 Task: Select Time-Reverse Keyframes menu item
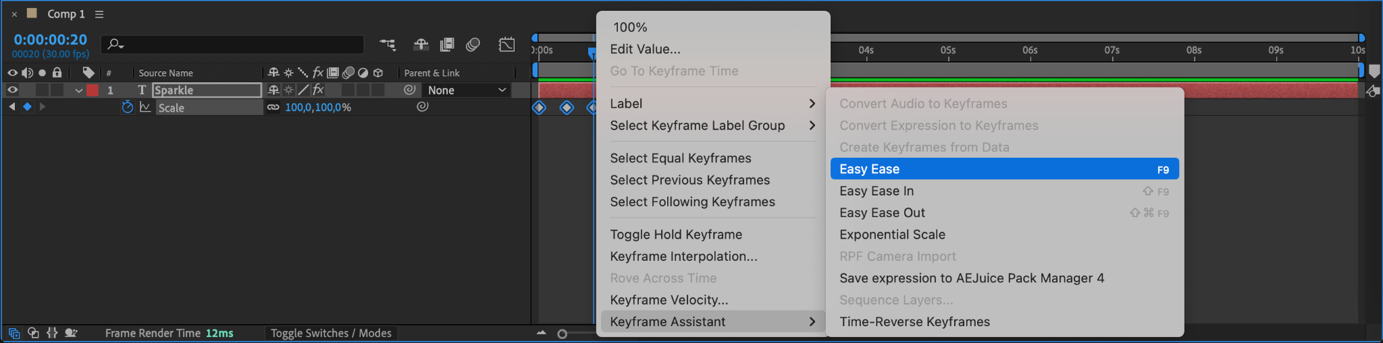914,321
